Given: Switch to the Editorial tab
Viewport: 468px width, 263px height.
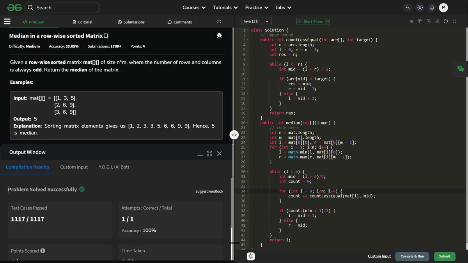Looking at the screenshot, I should pos(83,22).
